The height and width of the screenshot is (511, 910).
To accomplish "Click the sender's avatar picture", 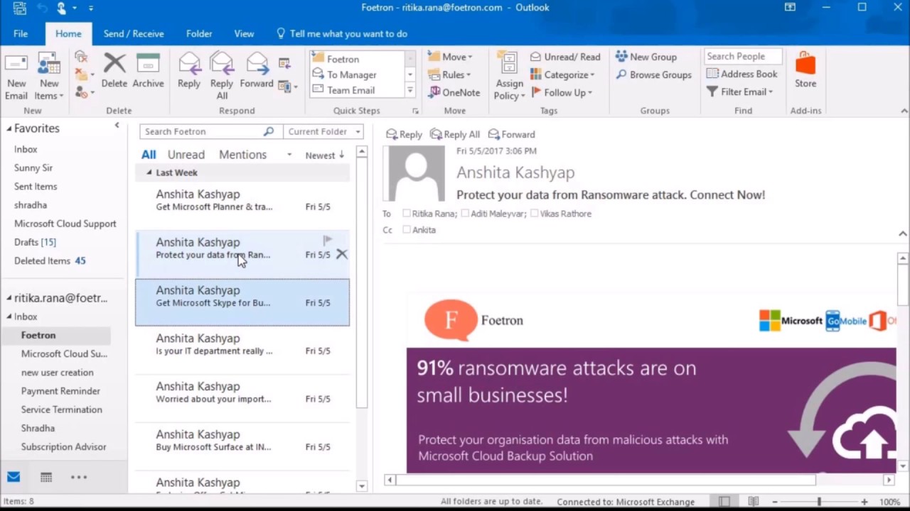I will [416, 175].
